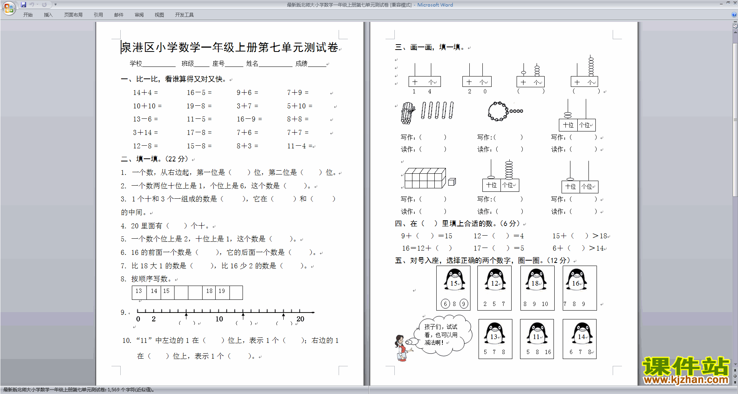The height and width of the screenshot is (394, 738).
Task: Select the penguin card numbered 18
Action: tap(537, 288)
